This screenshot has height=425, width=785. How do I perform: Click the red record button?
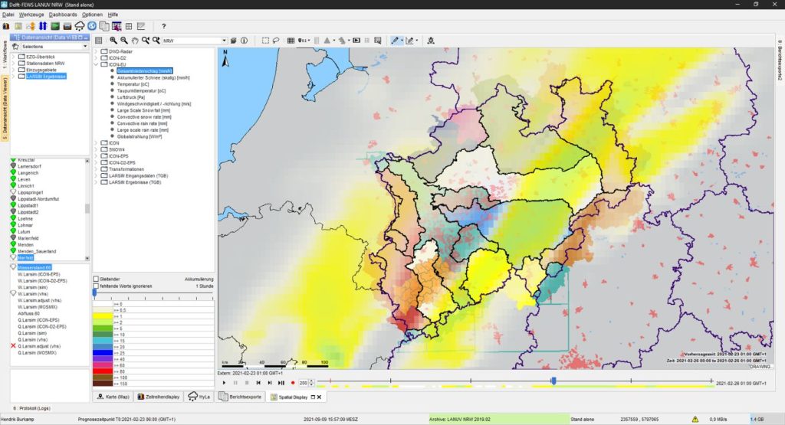293,382
